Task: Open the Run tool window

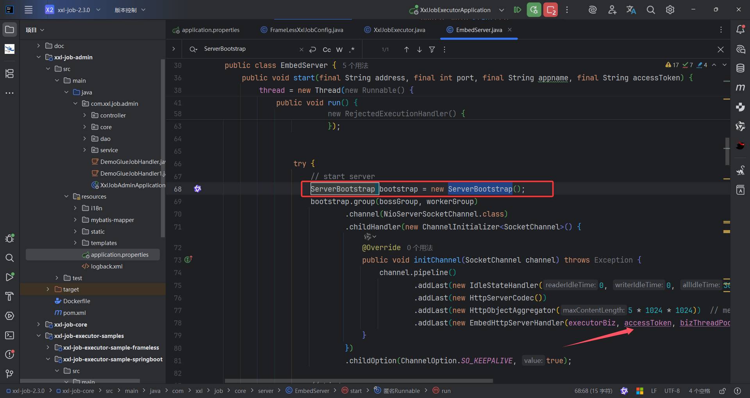Action: click(x=10, y=277)
